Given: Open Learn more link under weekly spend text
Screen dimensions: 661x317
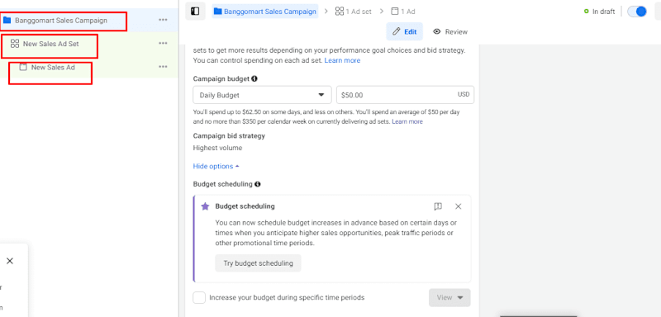Looking at the screenshot, I should click(x=407, y=121).
